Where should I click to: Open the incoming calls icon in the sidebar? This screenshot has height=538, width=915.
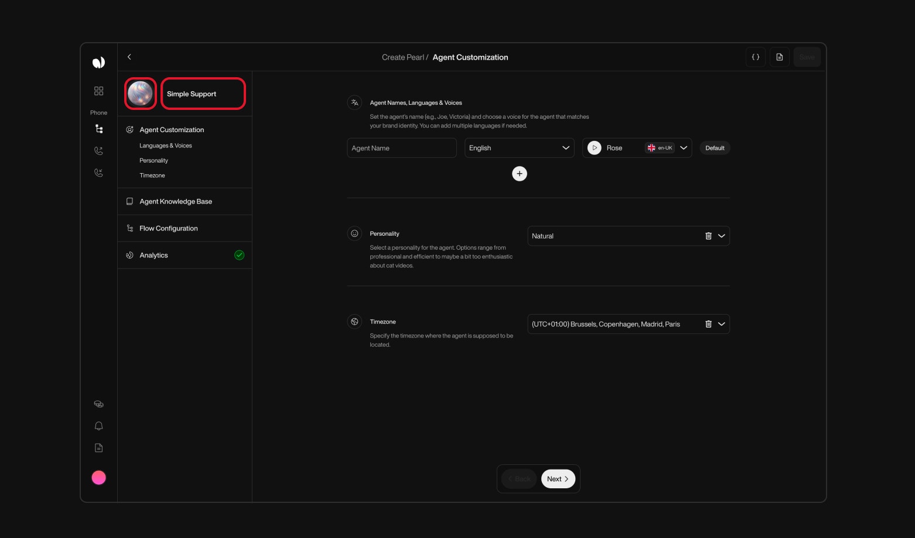pyautogui.click(x=98, y=173)
